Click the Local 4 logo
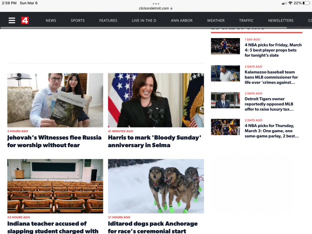This screenshot has height=234, width=312. click(25, 20)
